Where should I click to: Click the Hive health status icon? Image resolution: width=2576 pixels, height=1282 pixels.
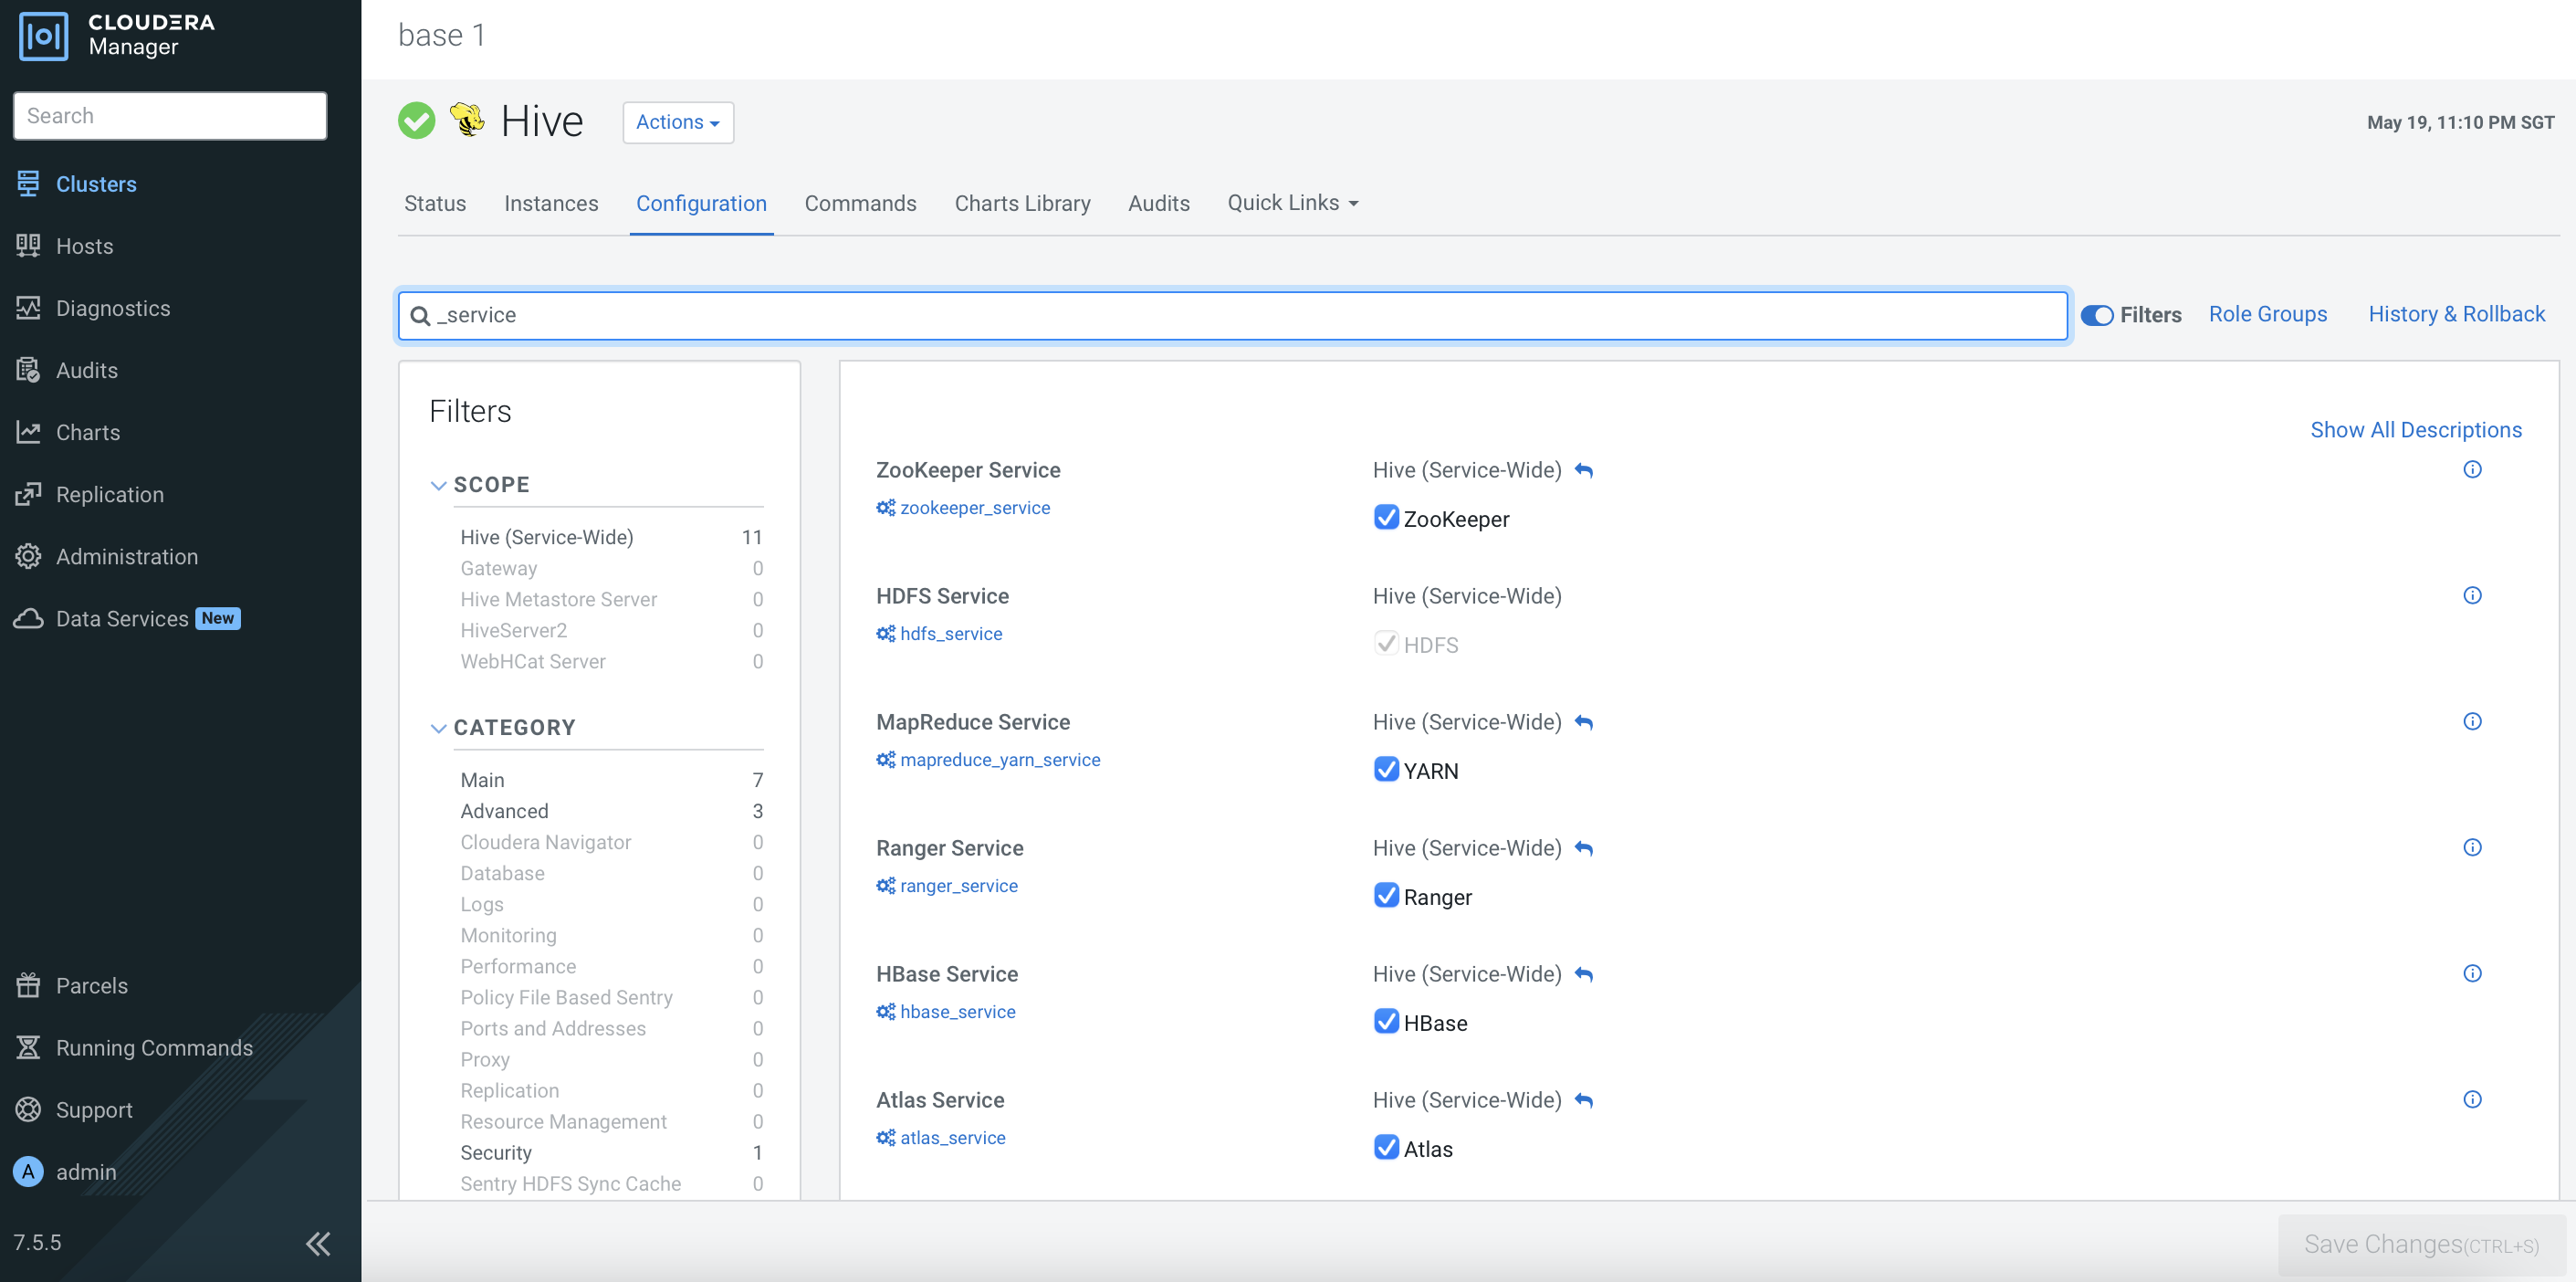(417, 121)
